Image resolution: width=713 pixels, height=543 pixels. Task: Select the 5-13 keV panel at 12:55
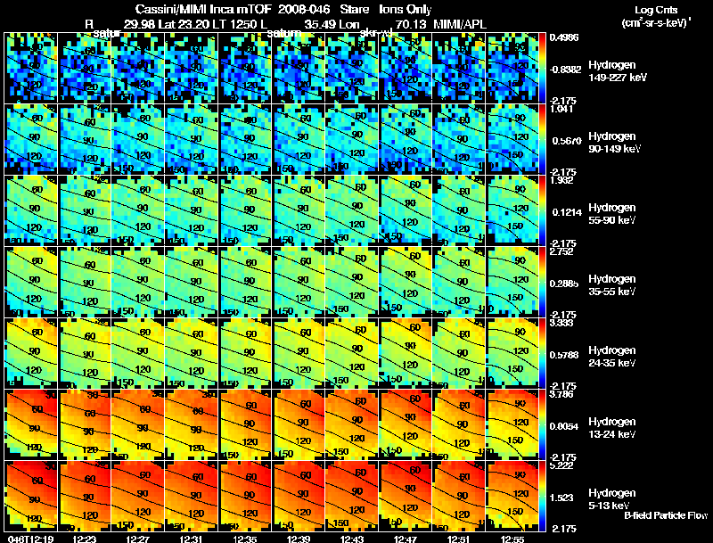(x=512, y=496)
